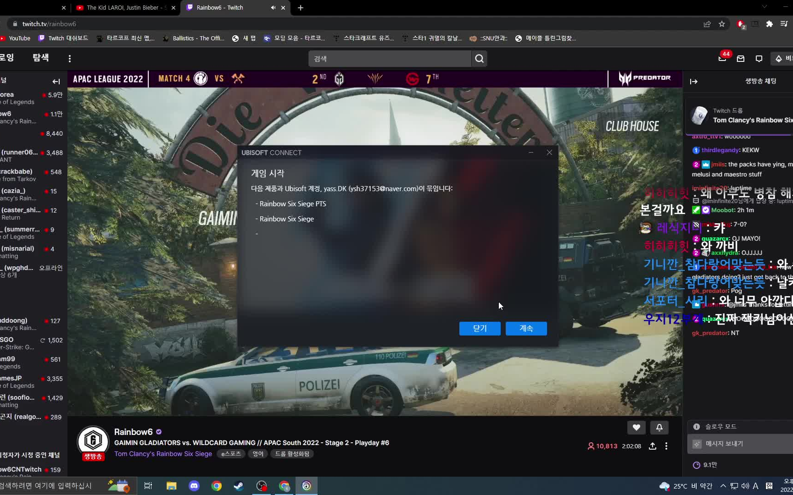Open the media control icon in Chrome toolbar

coord(784,24)
